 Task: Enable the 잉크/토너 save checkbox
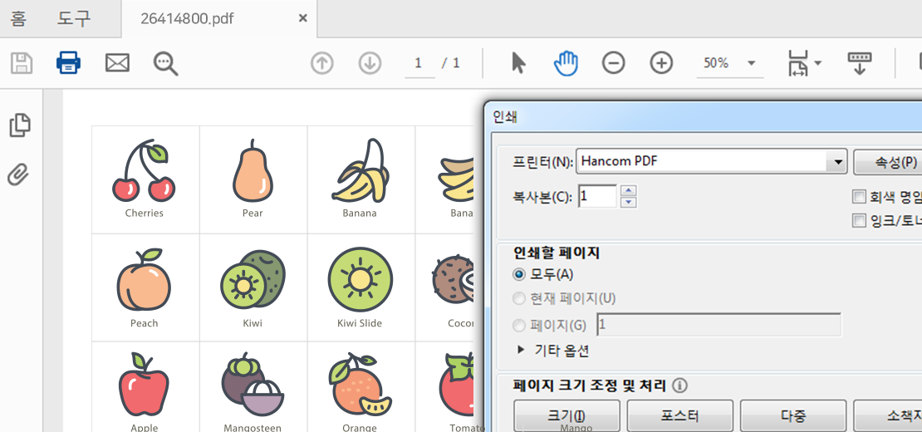(x=859, y=221)
